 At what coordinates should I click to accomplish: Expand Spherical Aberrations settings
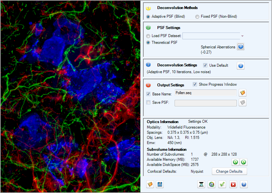241,47
